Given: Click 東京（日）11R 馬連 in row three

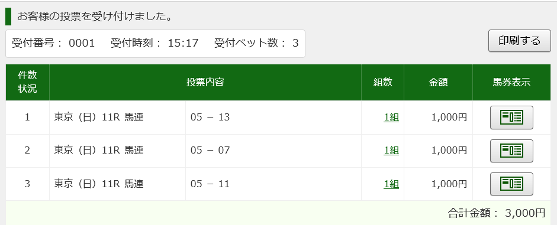Looking at the screenshot, I should click(x=99, y=184).
